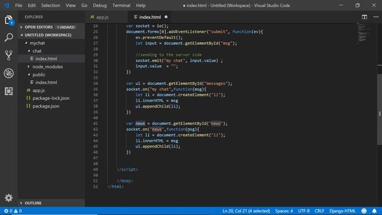The width and height of the screenshot is (382, 215).
Task: Open the Help menu
Action: coord(141,5)
